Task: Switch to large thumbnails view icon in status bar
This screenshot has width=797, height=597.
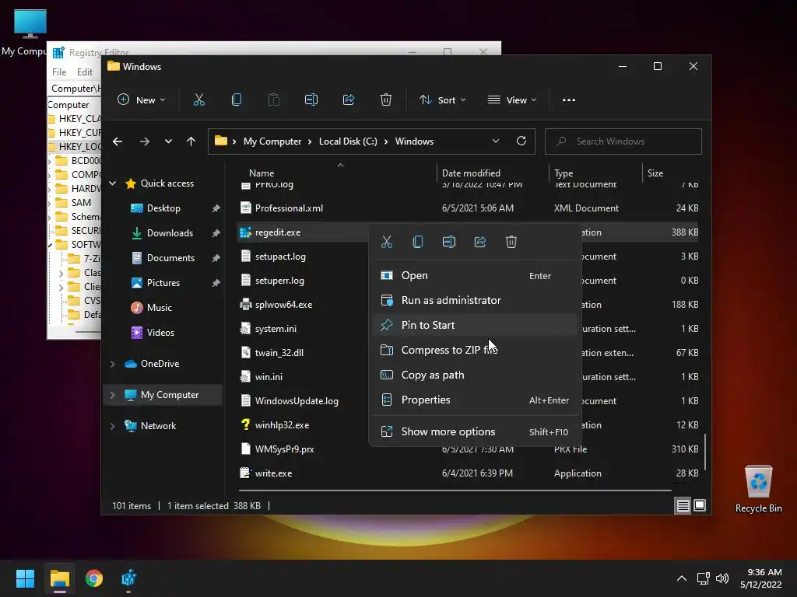Action: click(x=700, y=505)
